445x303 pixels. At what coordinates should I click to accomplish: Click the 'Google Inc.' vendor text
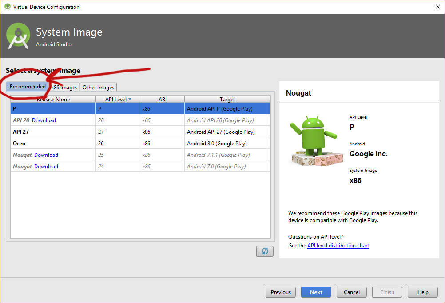click(368, 154)
